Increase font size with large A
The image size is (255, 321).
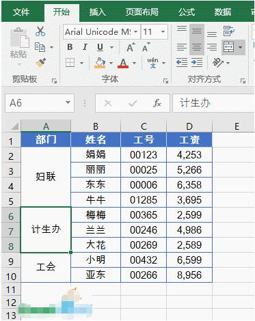coord(131,47)
